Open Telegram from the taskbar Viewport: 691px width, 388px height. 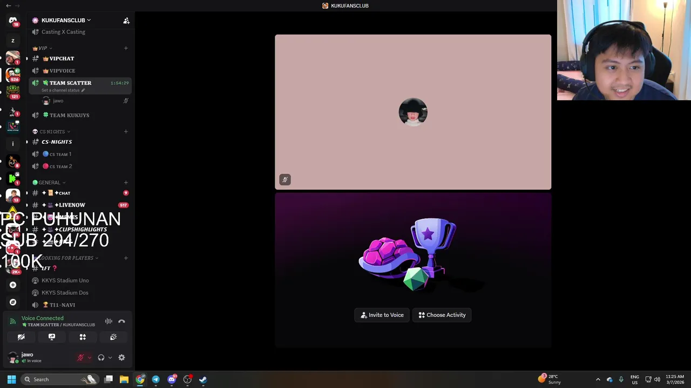[155, 379]
